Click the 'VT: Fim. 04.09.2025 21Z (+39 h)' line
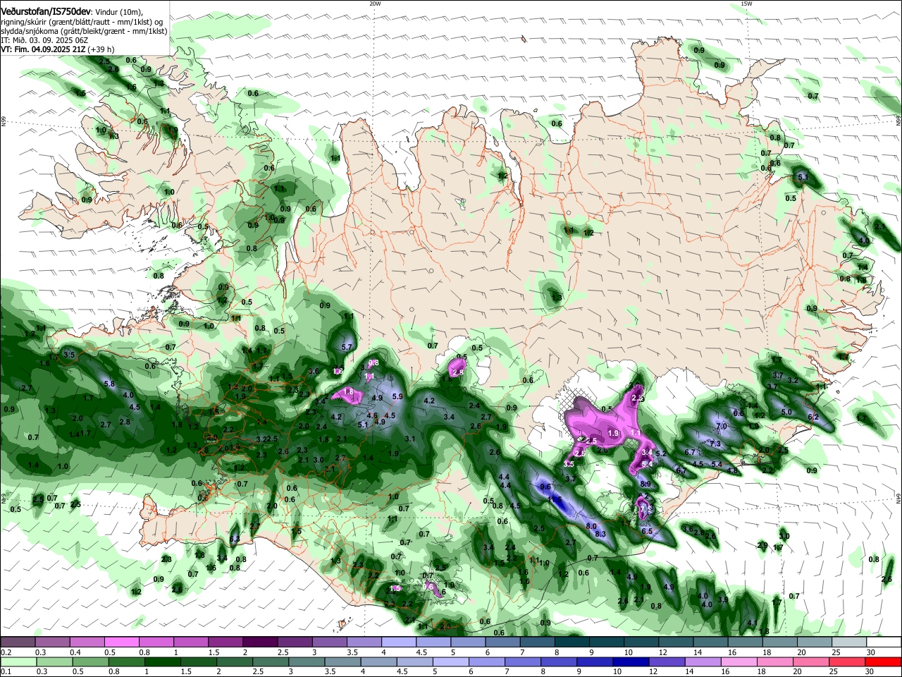The image size is (902, 677). (58, 49)
